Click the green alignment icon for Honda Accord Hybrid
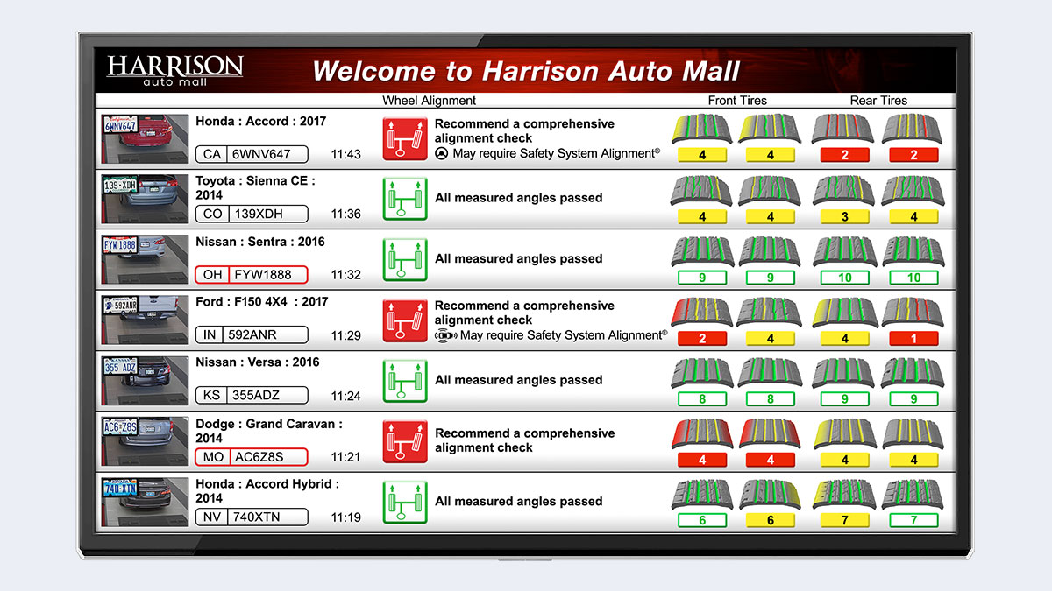1052x591 pixels. tap(405, 502)
